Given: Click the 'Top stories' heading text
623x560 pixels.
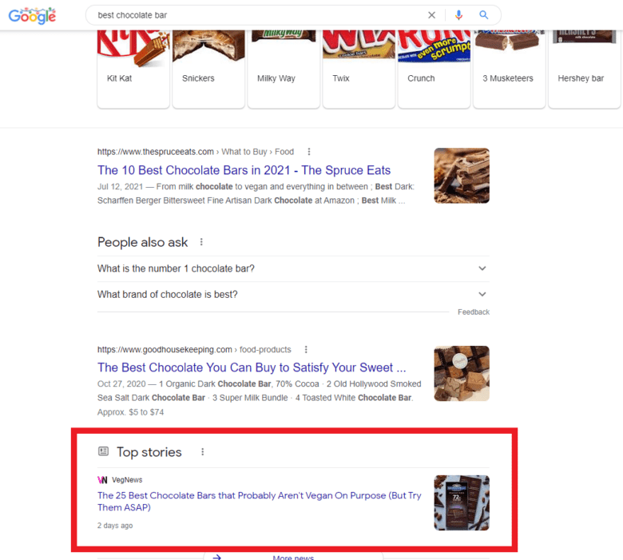Looking at the screenshot, I should pos(149,452).
